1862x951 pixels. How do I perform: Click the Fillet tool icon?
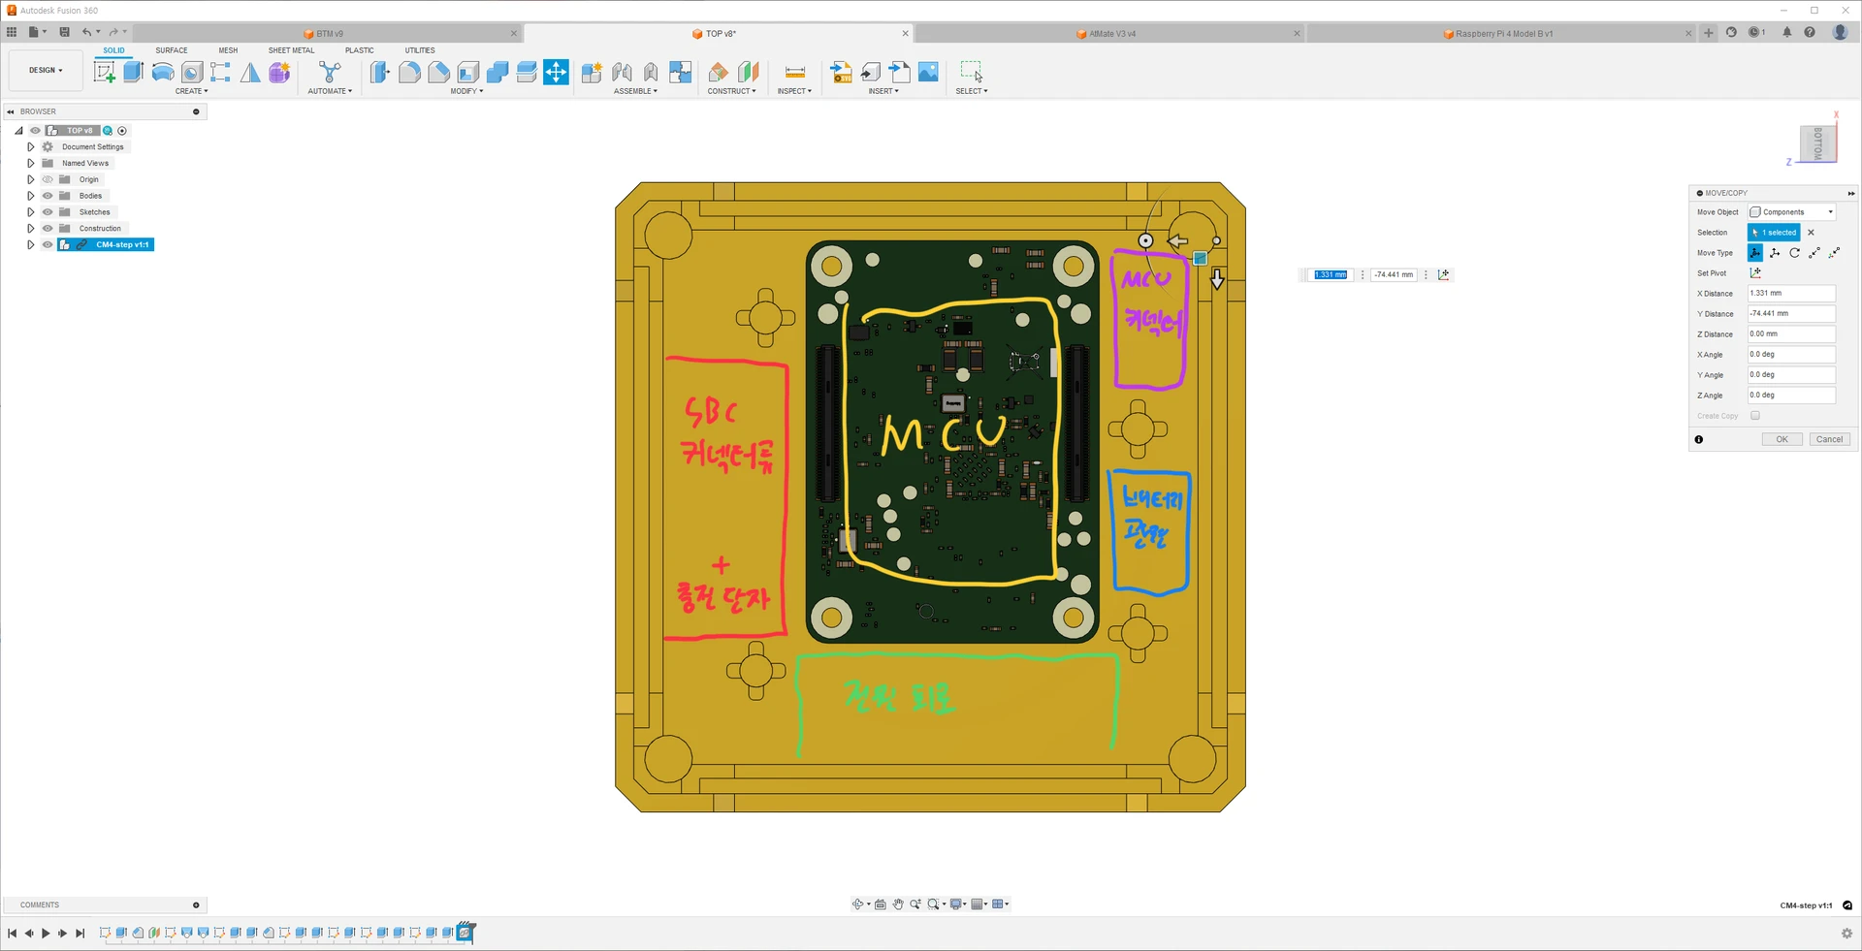[409, 72]
